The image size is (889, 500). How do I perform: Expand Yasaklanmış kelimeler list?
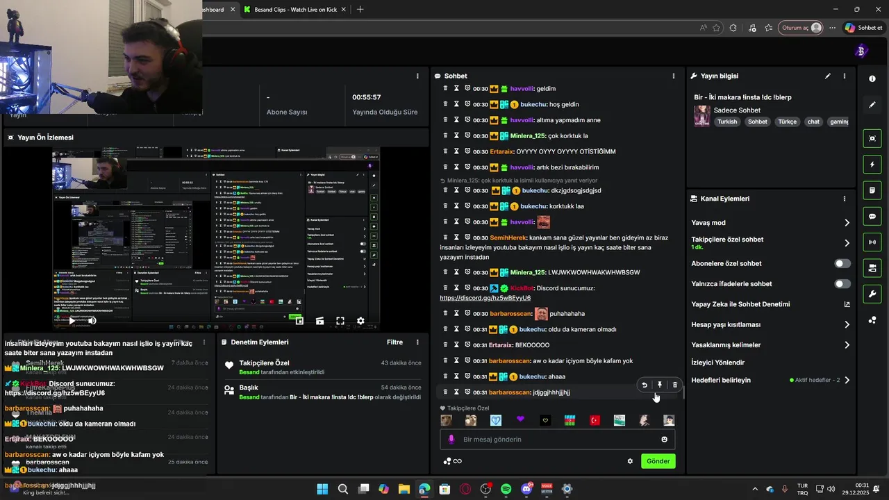[847, 345]
